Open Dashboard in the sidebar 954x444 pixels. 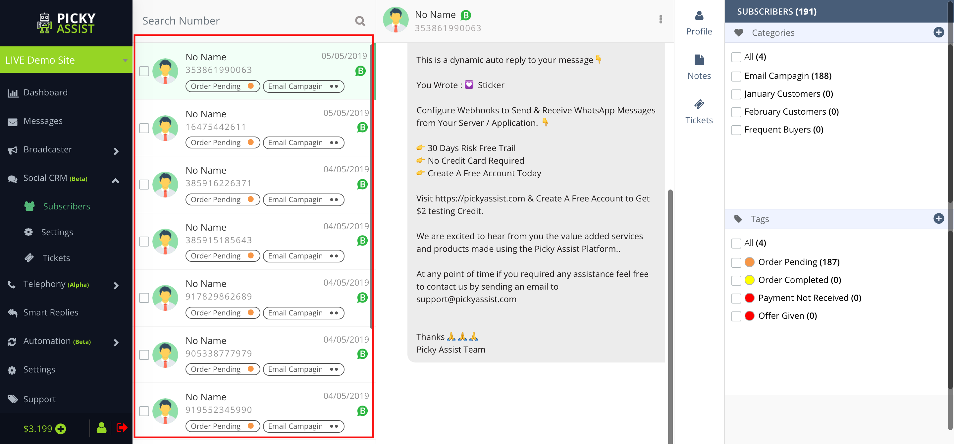46,92
